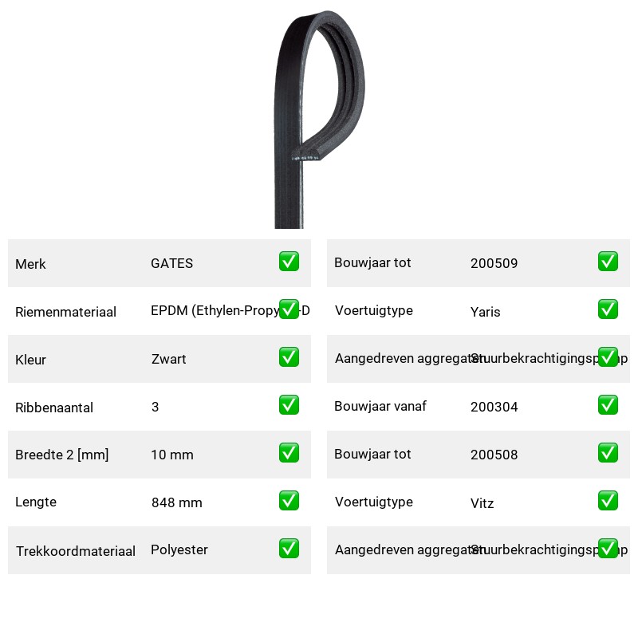Click the checkmark beside 848 mm length
The image size is (638, 638).
tap(289, 501)
